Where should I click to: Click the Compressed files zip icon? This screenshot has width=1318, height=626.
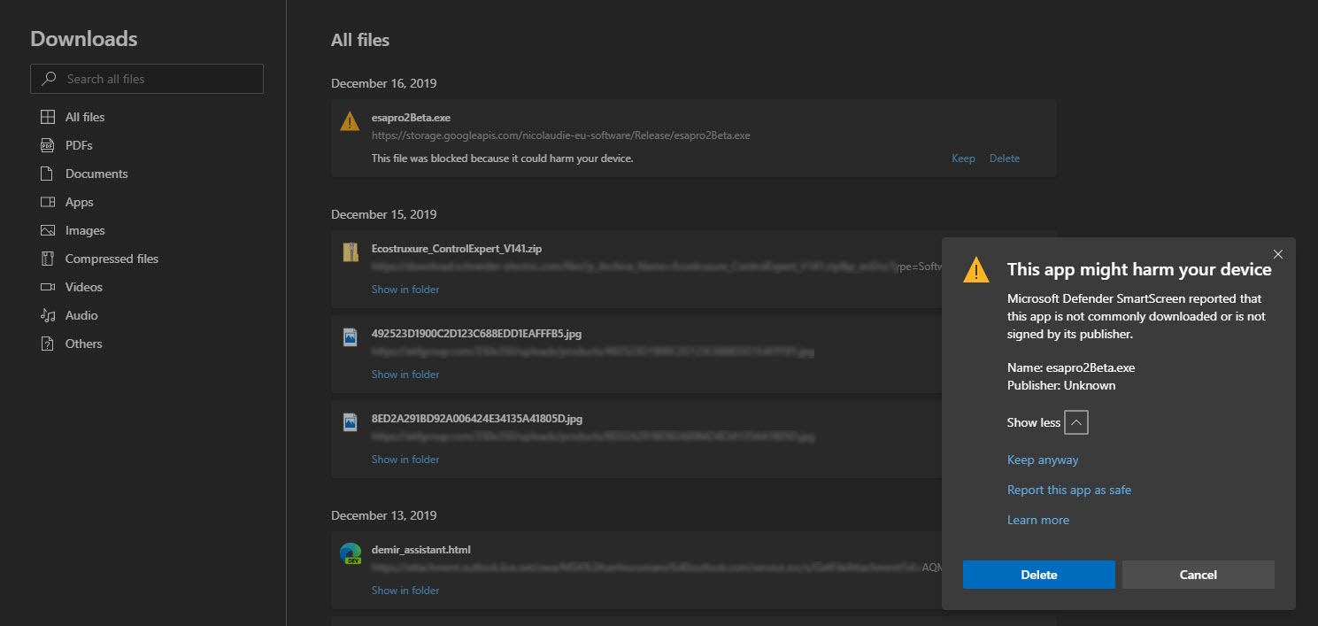pyautogui.click(x=48, y=259)
